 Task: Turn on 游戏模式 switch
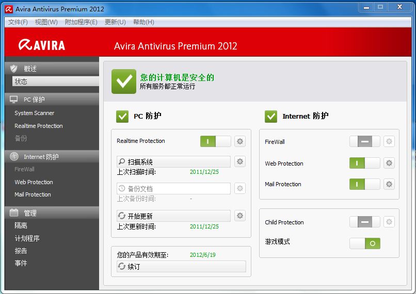click(x=364, y=243)
